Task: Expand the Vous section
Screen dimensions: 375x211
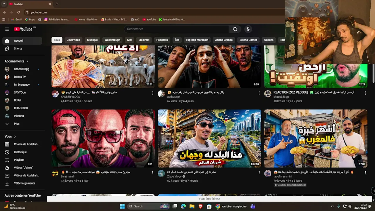Action: click(x=10, y=137)
